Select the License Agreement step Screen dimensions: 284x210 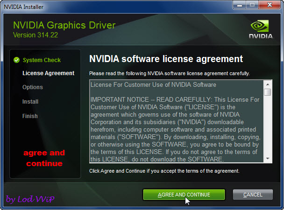49,73
